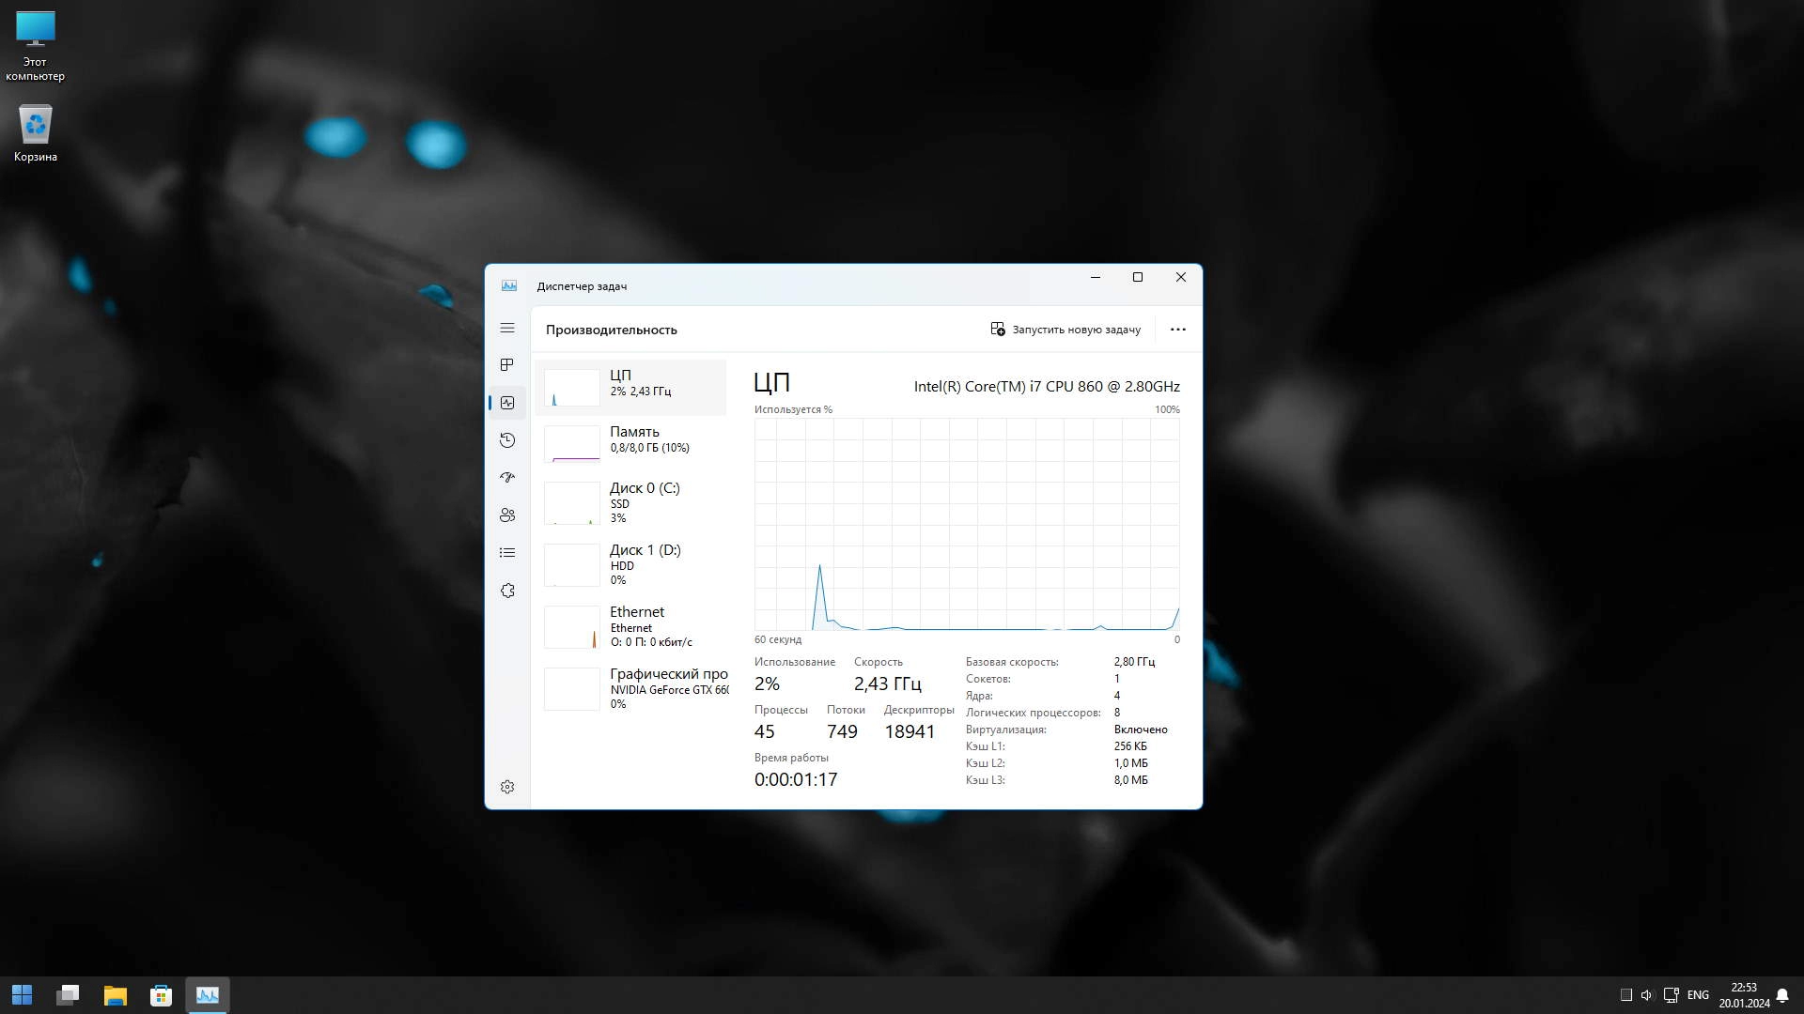
Task: Expand the hamburger navigation menu
Action: coord(507,328)
